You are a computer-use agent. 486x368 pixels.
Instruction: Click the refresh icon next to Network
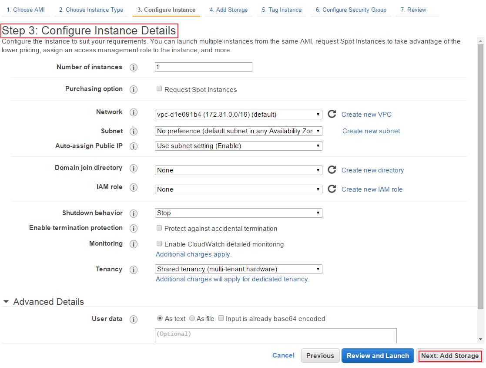pyautogui.click(x=332, y=114)
